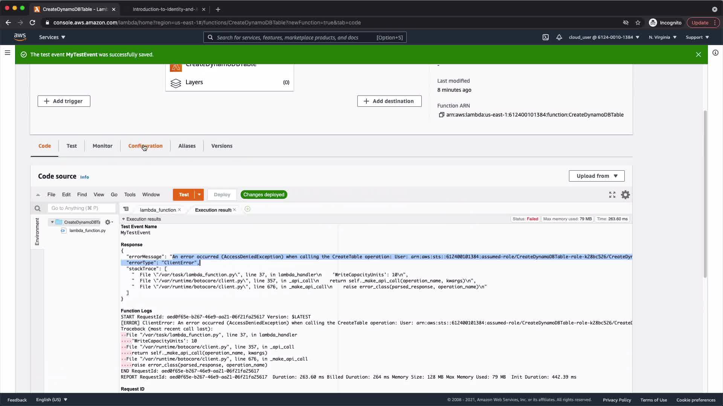Open the info panel icon at right
The height and width of the screenshot is (406, 723).
point(715,53)
